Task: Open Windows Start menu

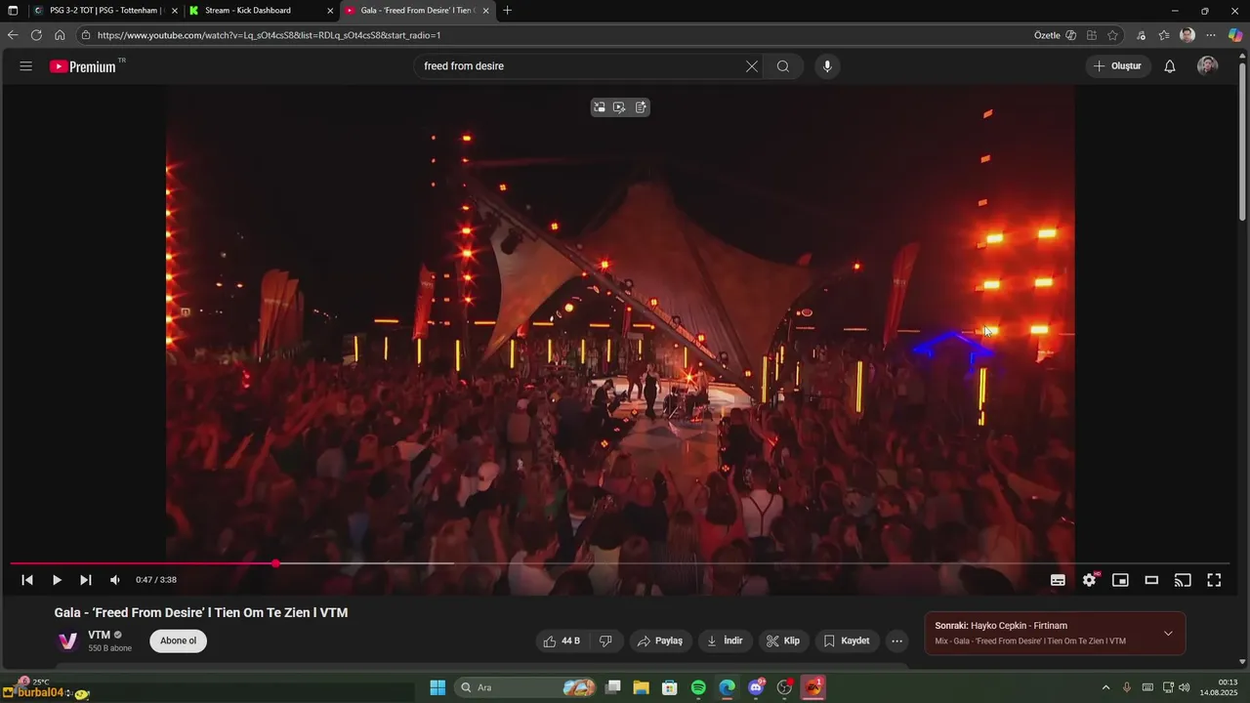Action: [x=437, y=687]
